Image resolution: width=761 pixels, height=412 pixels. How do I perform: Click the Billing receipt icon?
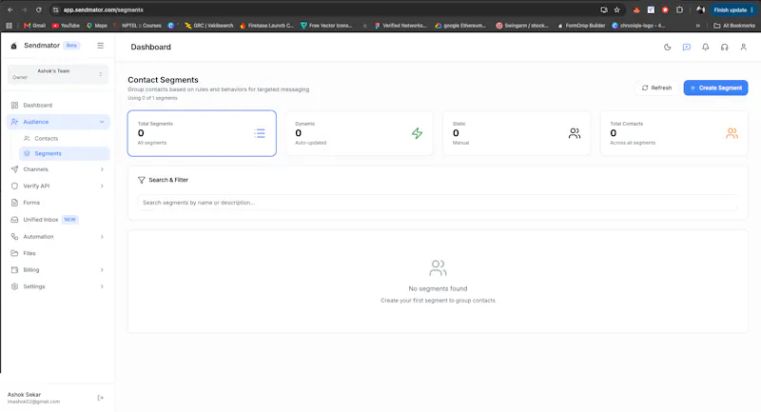pos(14,270)
